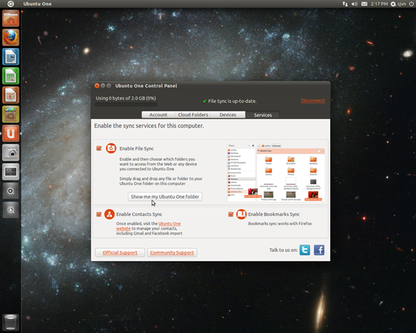Open the network indicator in top panel
Viewport: 416px width, 333px height.
pyautogui.click(x=345, y=4)
